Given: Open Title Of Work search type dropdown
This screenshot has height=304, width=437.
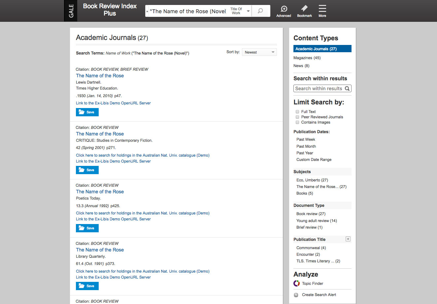Looking at the screenshot, I should click(x=240, y=11).
